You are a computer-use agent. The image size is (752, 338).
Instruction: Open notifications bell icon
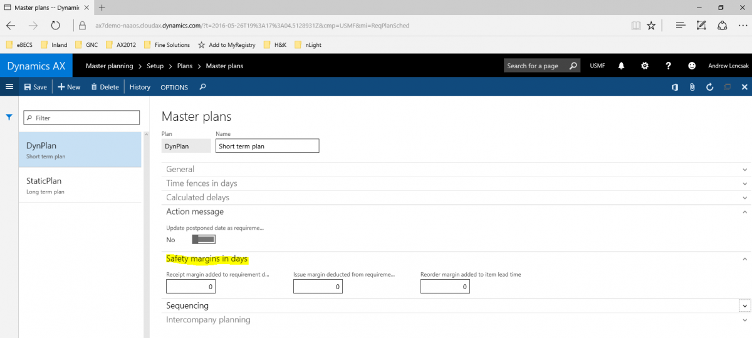pos(622,66)
